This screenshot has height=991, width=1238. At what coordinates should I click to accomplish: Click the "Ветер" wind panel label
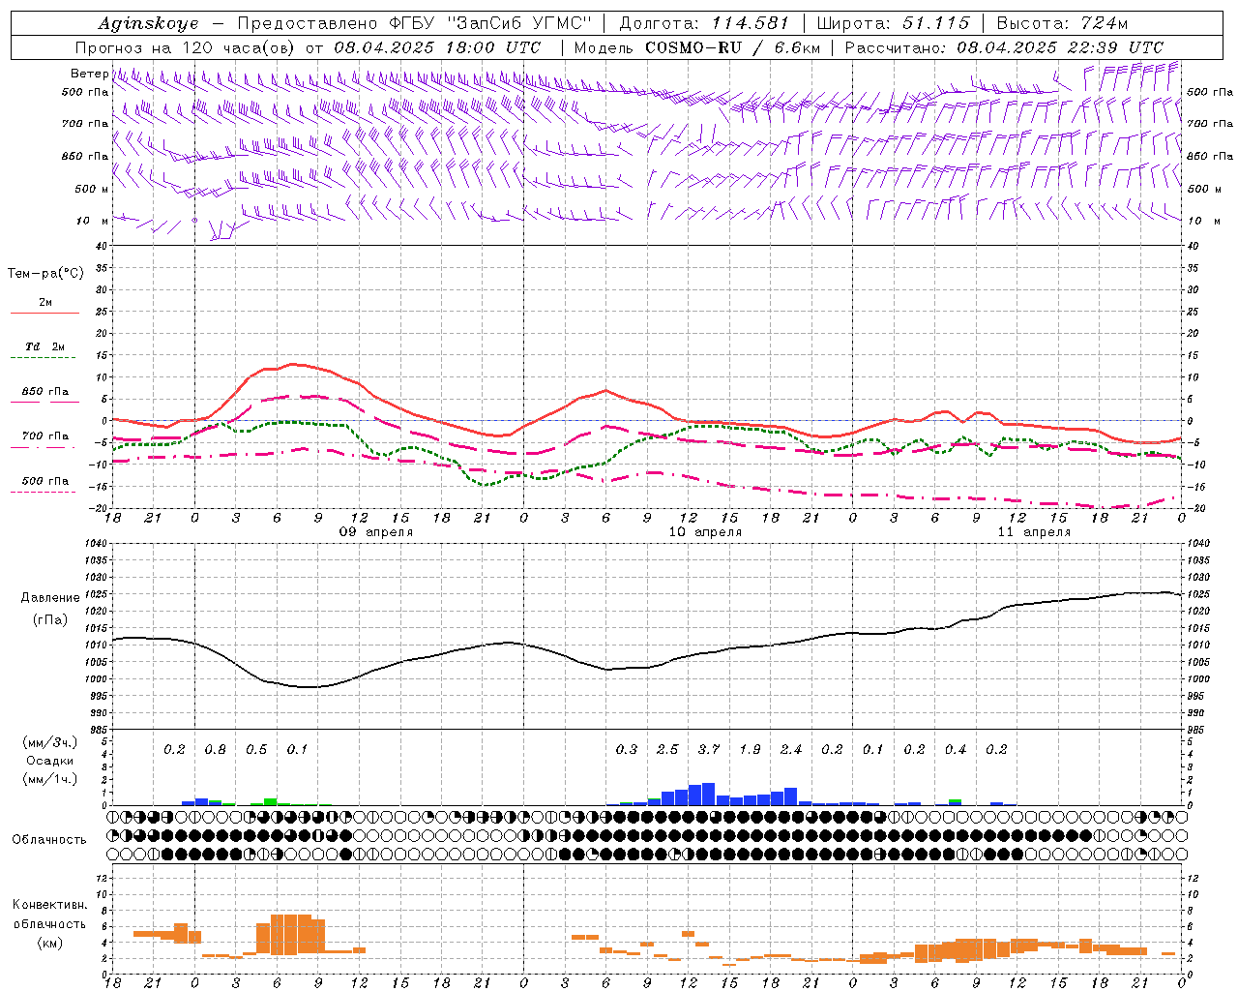88,74
